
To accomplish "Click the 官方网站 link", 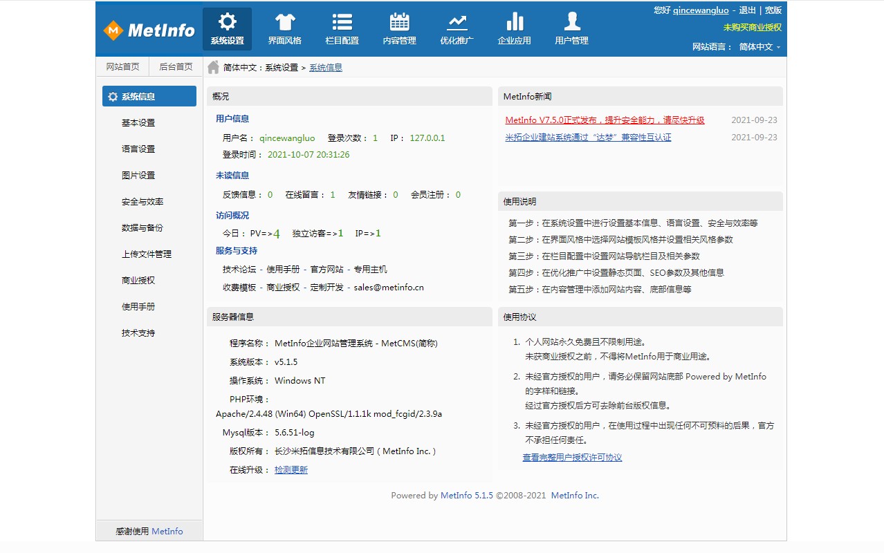I will pos(327,270).
